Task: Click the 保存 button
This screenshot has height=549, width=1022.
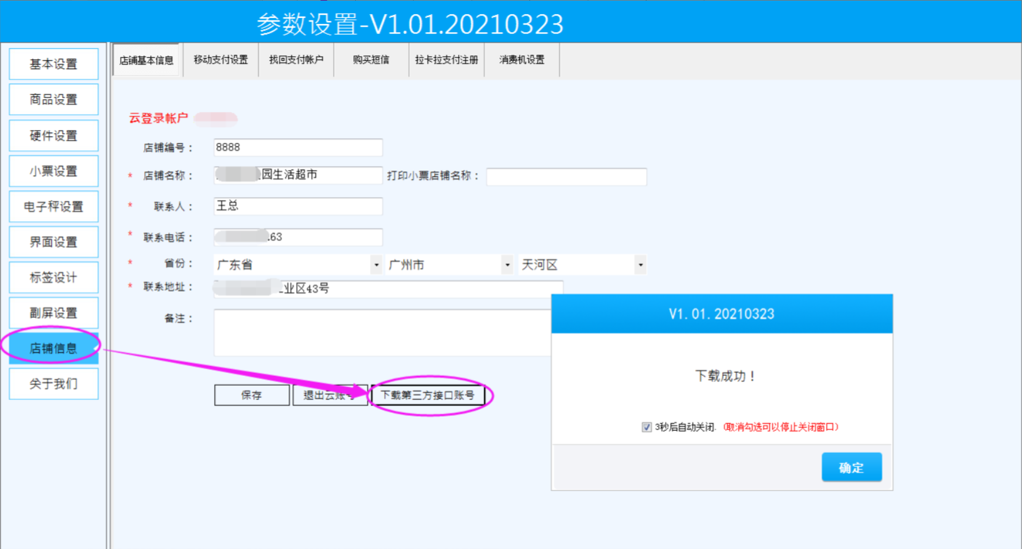Action: [252, 395]
